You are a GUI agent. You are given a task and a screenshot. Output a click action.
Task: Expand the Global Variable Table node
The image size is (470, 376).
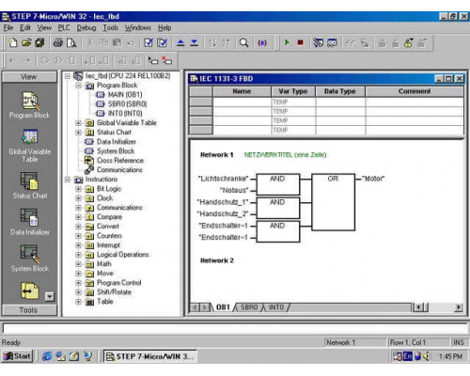(79, 123)
